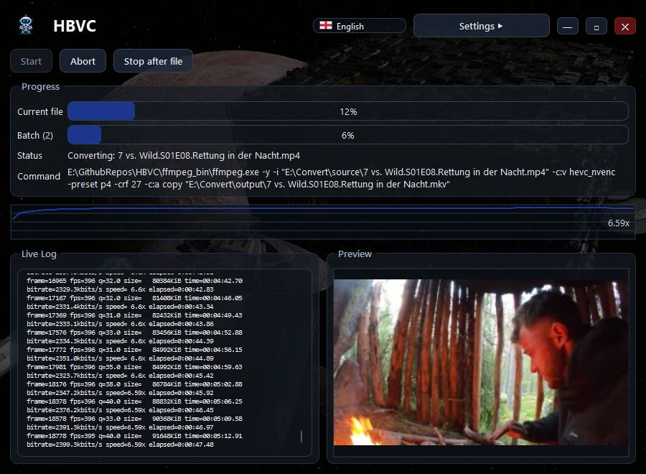Click log line frame=18778
The image size is (646, 474).
pos(135,436)
